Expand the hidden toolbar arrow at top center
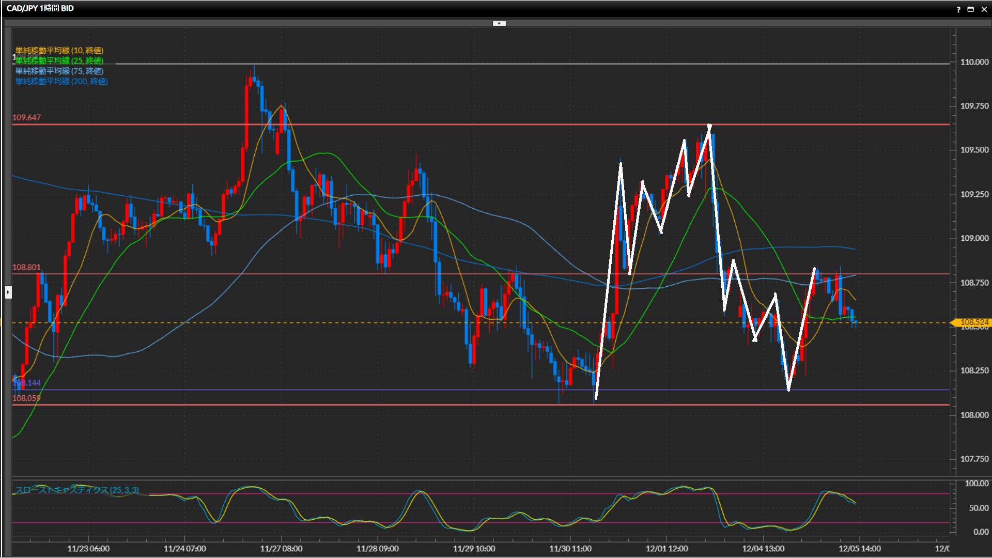 pyautogui.click(x=499, y=23)
